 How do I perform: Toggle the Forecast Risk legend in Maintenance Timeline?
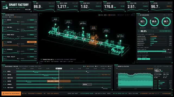pos(103,66)
